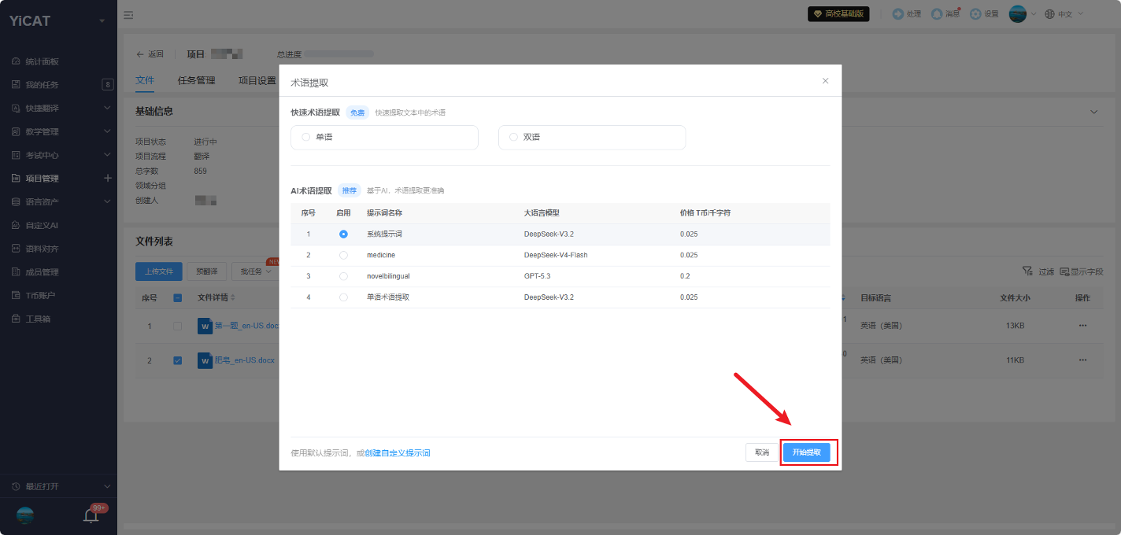Image resolution: width=1121 pixels, height=535 pixels.
Task: Click the notification bell with 99+ badge
Action: (91, 516)
